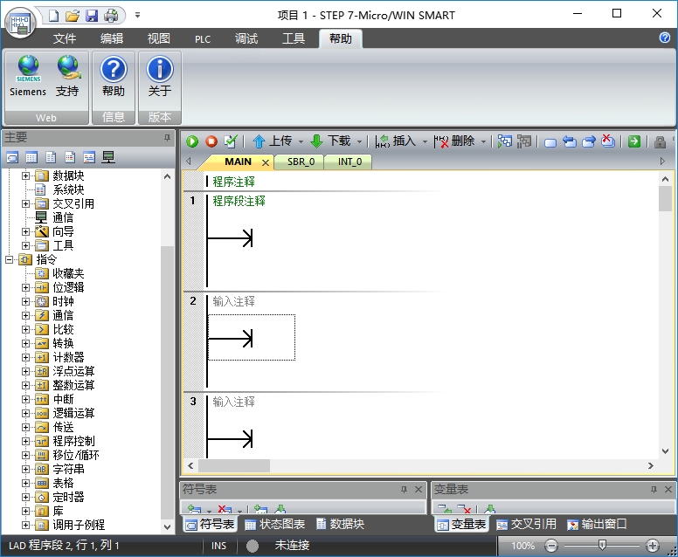
Task: Open dropdown arrow next to 删除
Action: pos(483,141)
